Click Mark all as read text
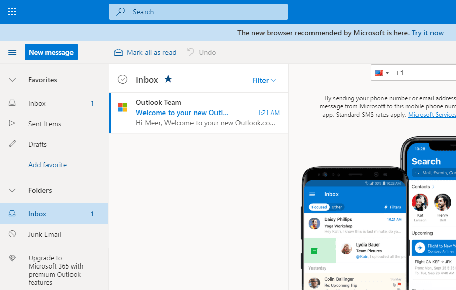 click(152, 52)
